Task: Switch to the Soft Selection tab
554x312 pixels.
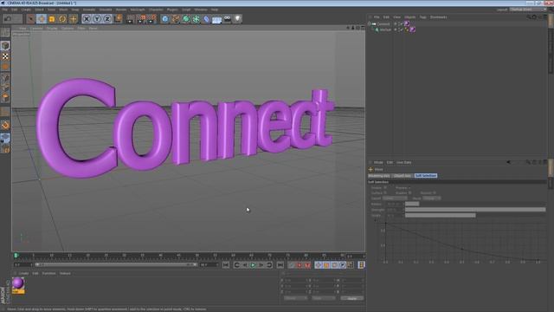Action: click(x=425, y=175)
